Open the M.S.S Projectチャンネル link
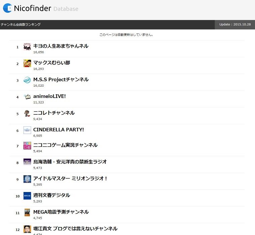The height and width of the screenshot is (235, 255). coord(61,80)
